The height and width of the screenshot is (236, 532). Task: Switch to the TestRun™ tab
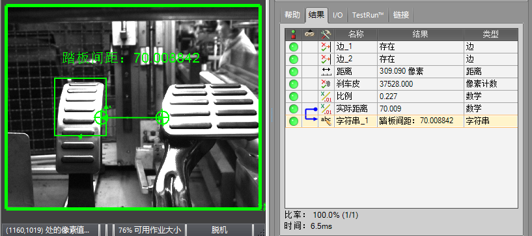[368, 15]
